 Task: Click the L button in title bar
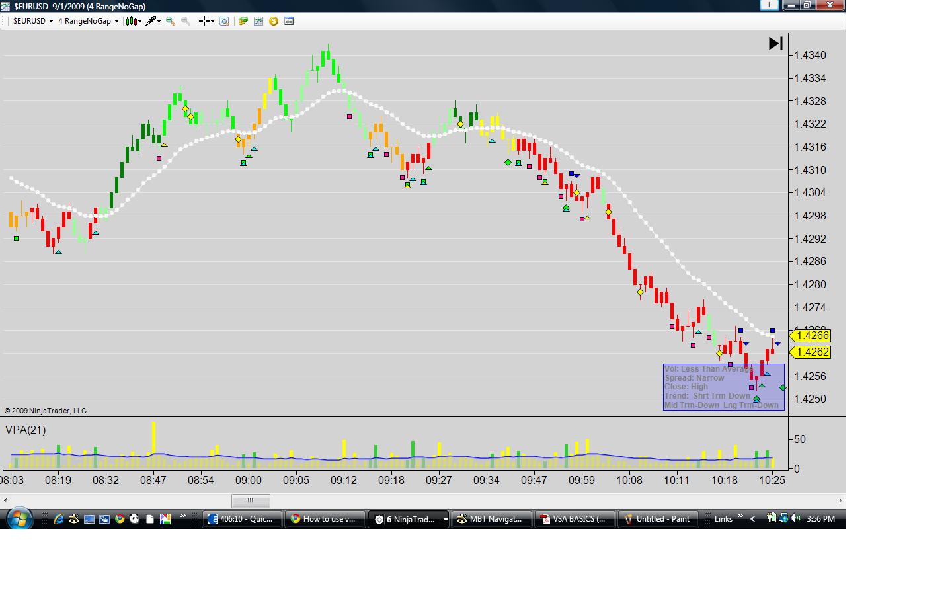pyautogui.click(x=770, y=5)
